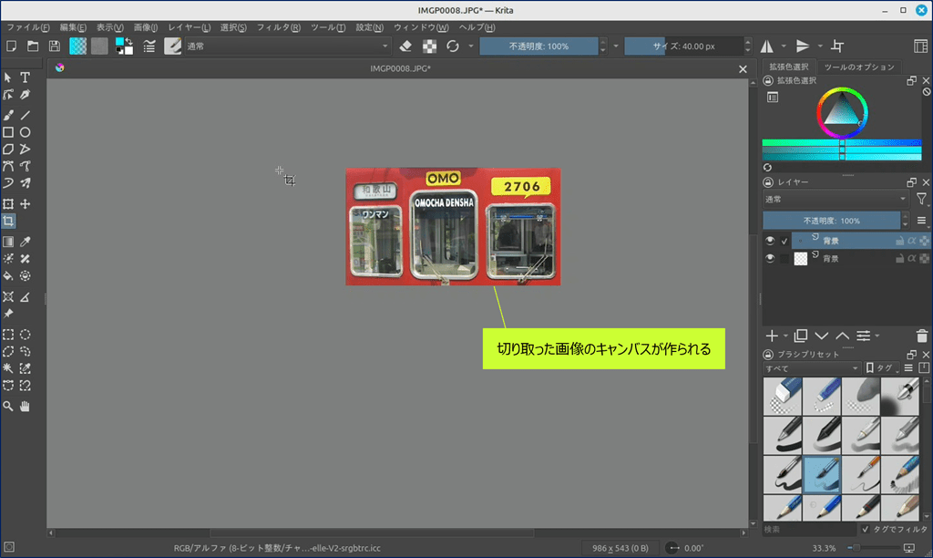Image resolution: width=933 pixels, height=558 pixels.
Task: Hide the selected top 背景 layer
Action: (770, 241)
